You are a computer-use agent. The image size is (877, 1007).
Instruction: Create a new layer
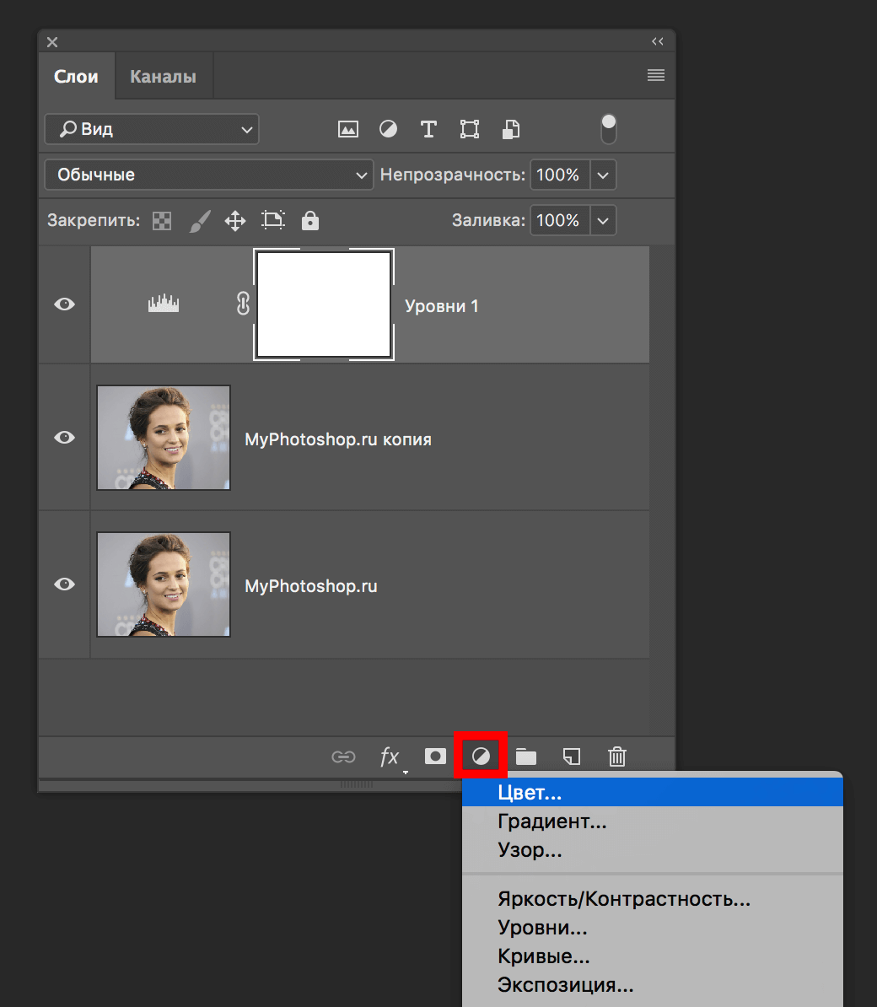pos(572,757)
